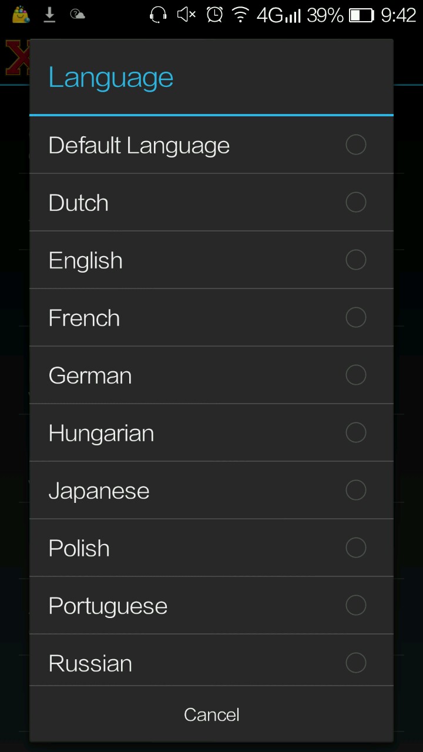The height and width of the screenshot is (752, 423).
Task: Tap the cloud notification icon
Action: [x=78, y=14]
